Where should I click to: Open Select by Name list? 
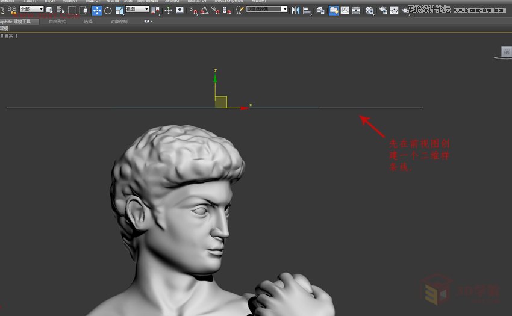(x=61, y=10)
